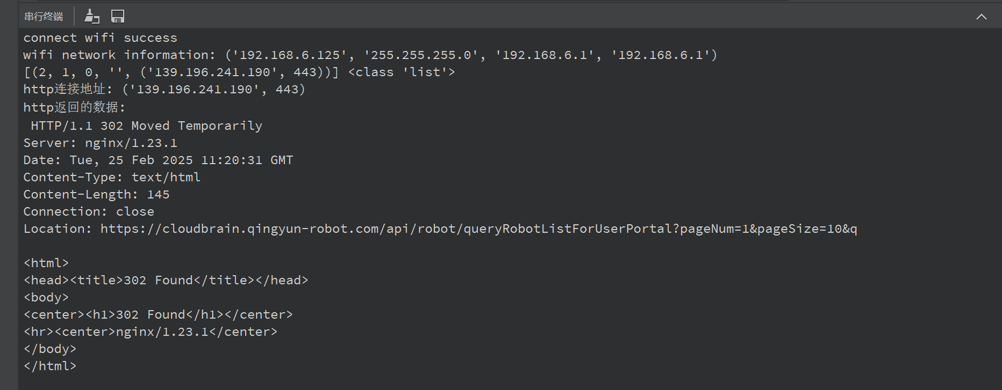The image size is (1002, 390).
Task: Click the 'Connection: close' line
Action: [89, 211]
